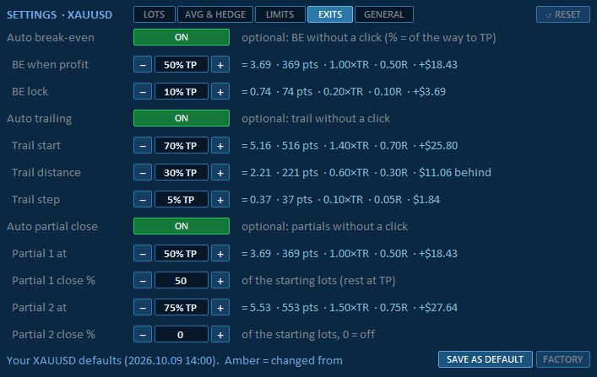Decrease BE lock value
This screenshot has width=597, height=377.
click(x=143, y=91)
